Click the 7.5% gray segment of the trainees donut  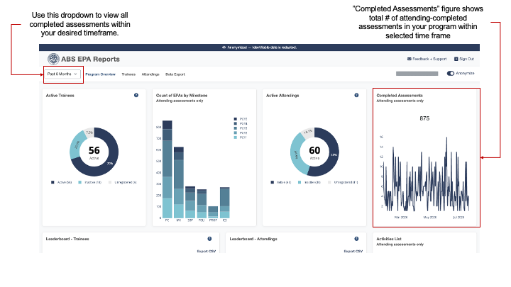pos(89,132)
